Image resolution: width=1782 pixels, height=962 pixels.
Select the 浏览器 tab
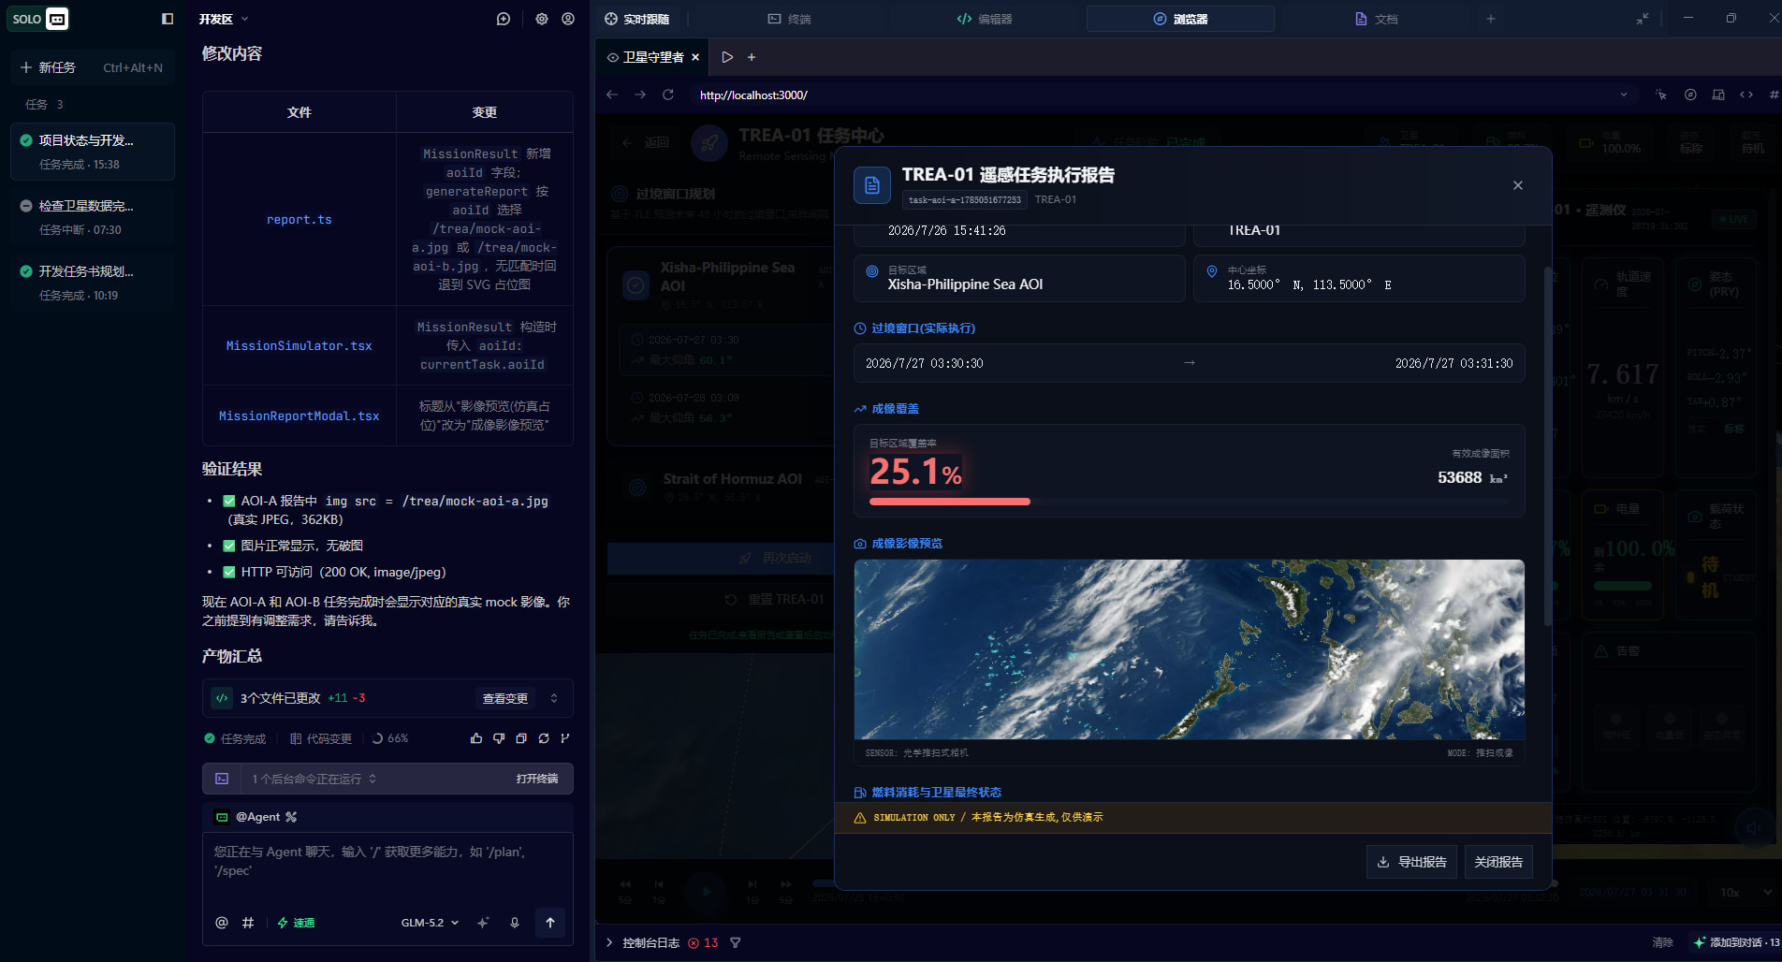[x=1180, y=19]
